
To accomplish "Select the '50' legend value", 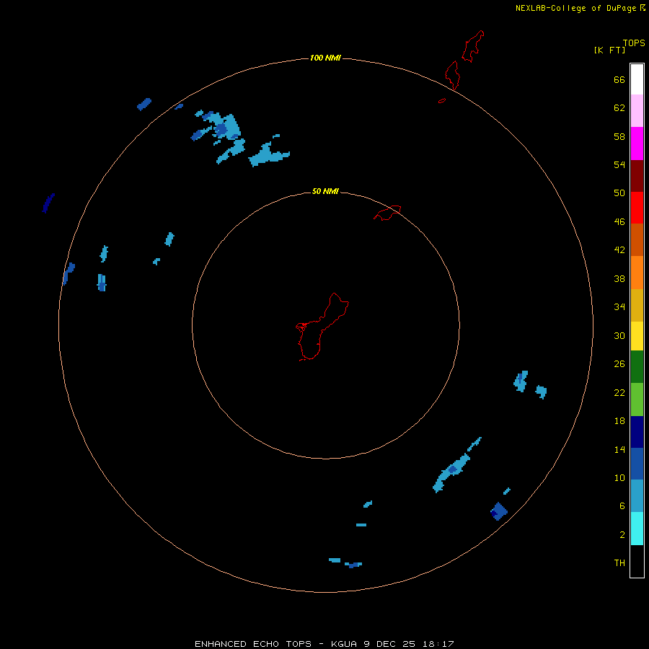I will pos(619,193).
